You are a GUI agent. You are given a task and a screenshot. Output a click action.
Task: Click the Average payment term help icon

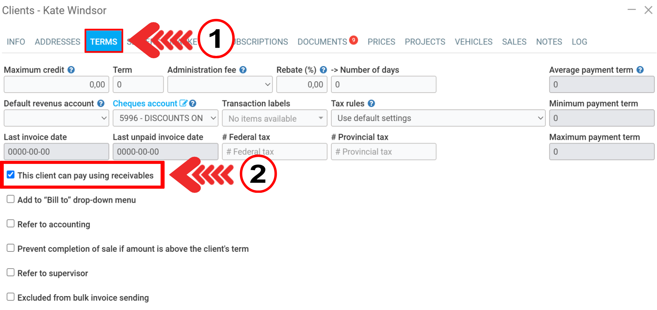point(640,70)
